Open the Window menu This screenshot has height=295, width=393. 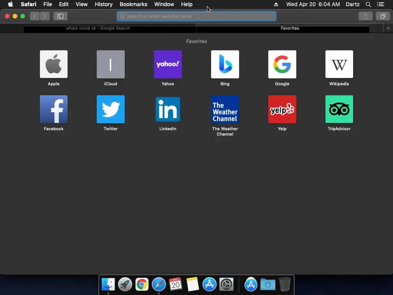tap(164, 4)
